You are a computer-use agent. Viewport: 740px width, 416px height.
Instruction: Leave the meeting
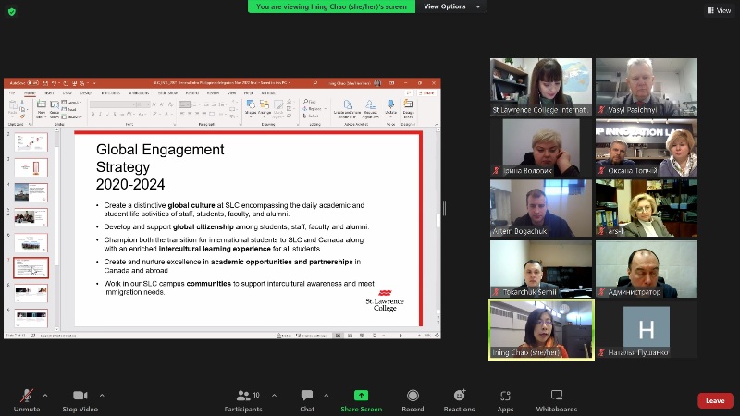coord(715,400)
